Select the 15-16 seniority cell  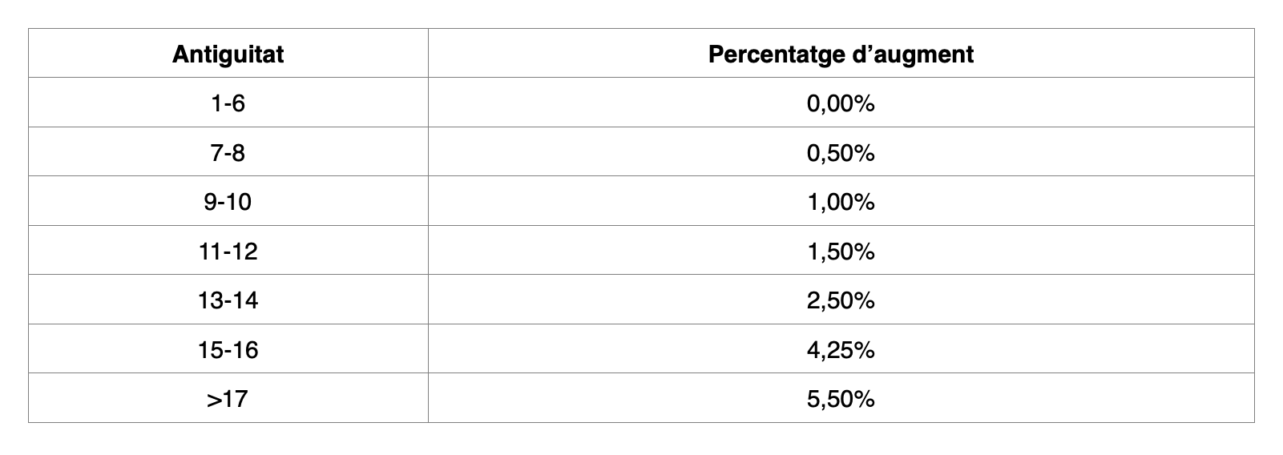pyautogui.click(x=228, y=350)
